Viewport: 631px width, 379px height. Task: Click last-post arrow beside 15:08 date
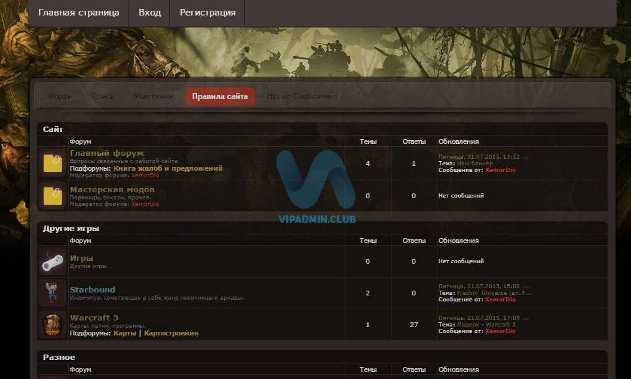526,286
